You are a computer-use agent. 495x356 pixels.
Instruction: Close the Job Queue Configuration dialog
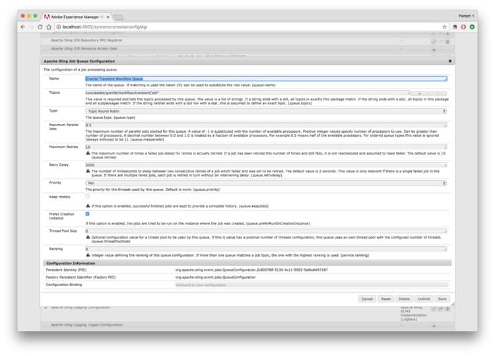coord(450,61)
